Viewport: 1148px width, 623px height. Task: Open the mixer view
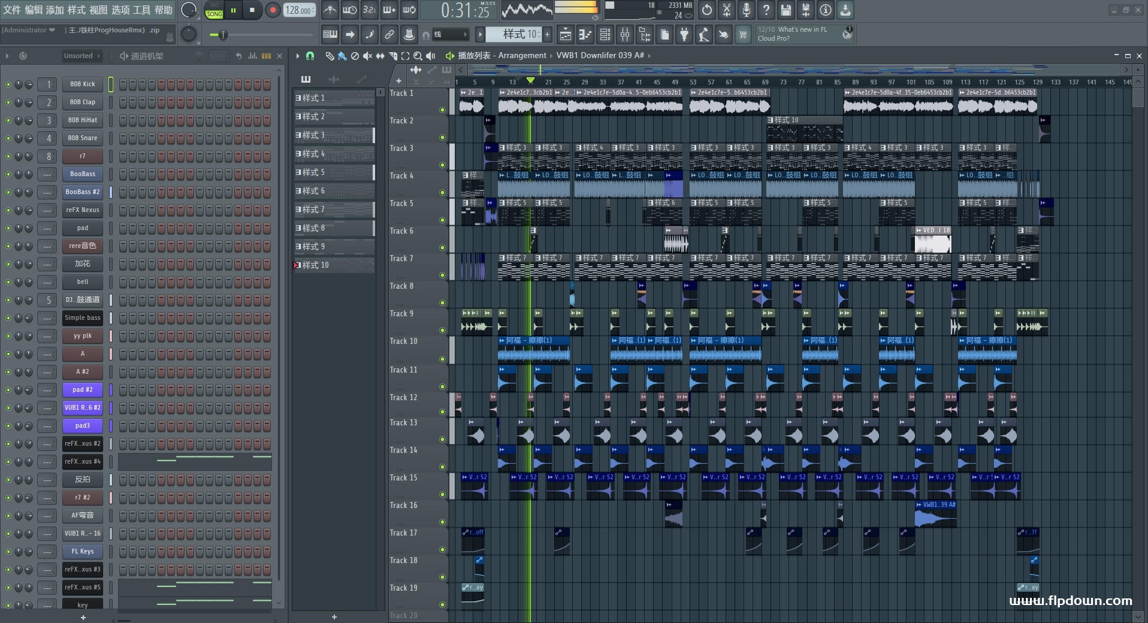[x=625, y=35]
